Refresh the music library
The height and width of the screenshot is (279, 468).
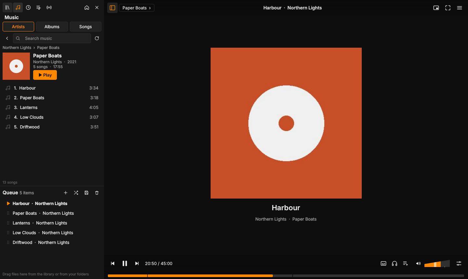[97, 38]
